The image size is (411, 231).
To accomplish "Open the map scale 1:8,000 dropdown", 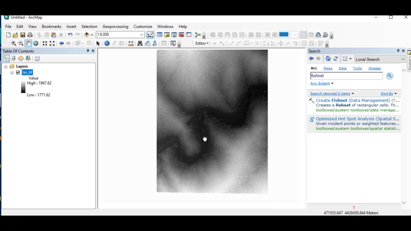I will [142, 35].
